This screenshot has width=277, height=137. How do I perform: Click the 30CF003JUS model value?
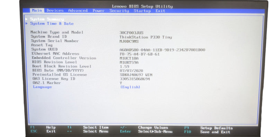click(x=131, y=33)
